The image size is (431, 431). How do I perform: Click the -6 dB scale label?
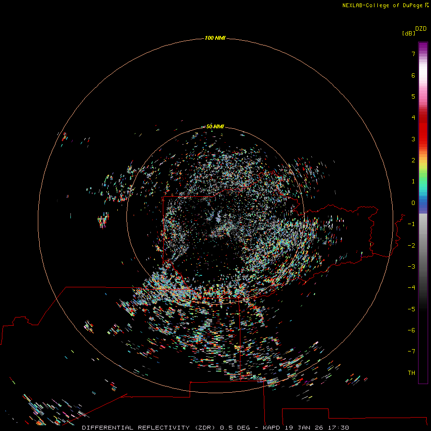point(411,330)
